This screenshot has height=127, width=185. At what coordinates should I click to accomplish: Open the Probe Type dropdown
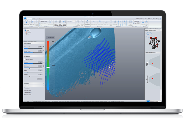pos(73,21)
